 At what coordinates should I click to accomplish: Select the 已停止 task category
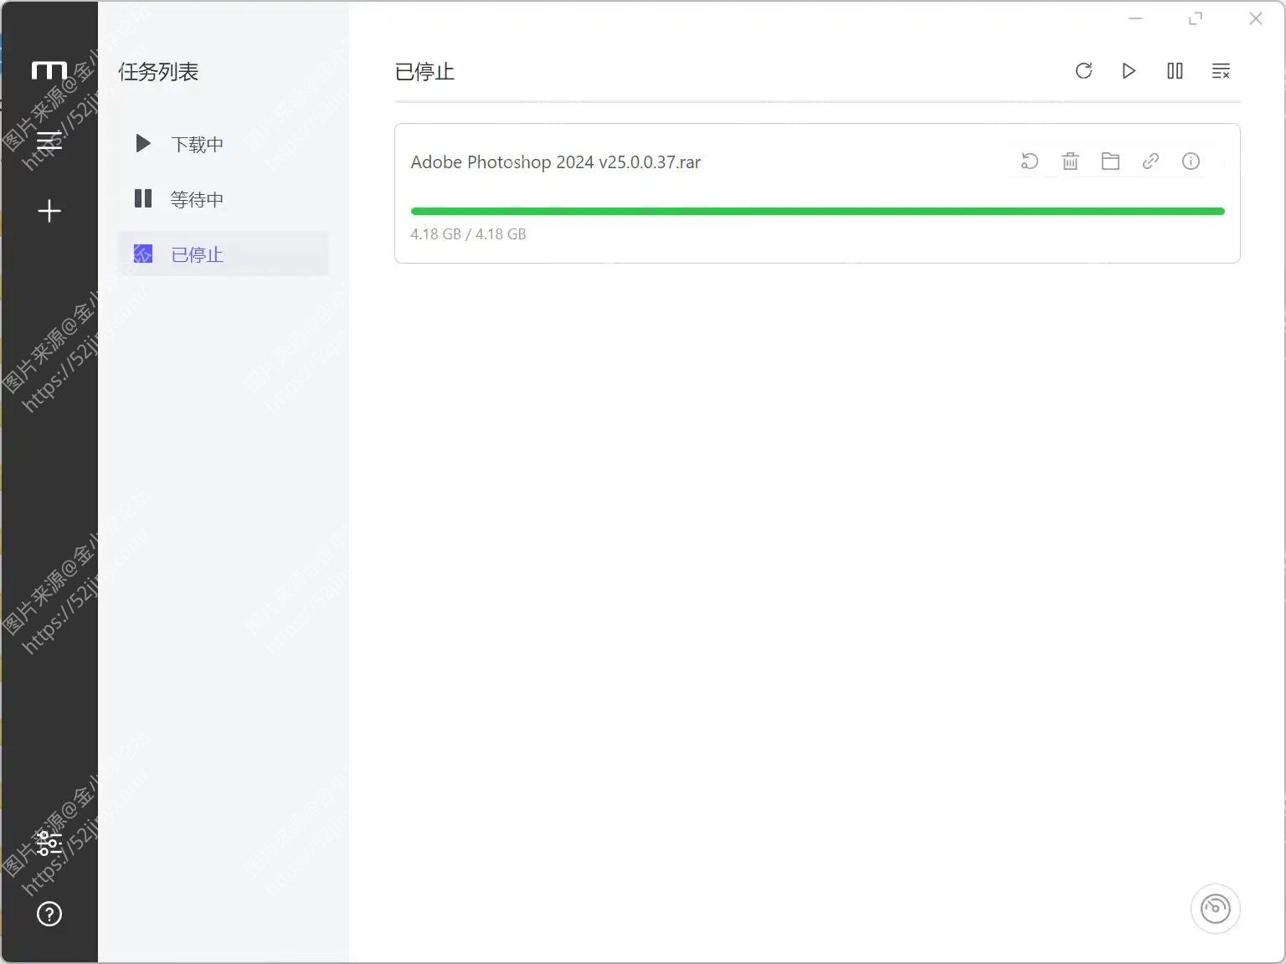click(x=197, y=254)
